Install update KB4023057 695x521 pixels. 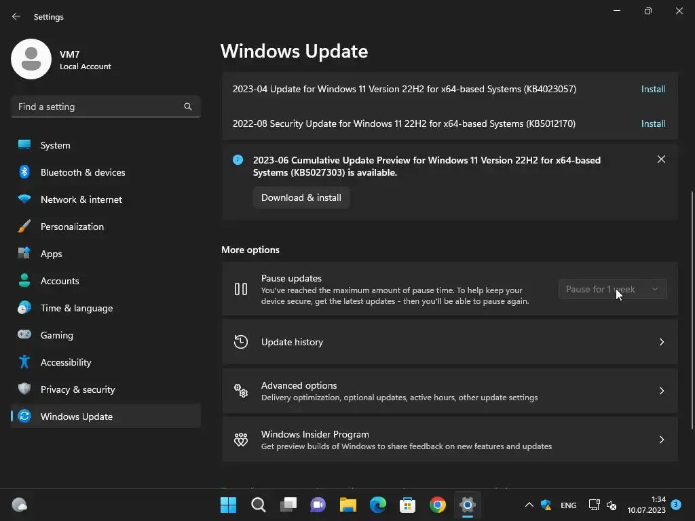point(654,89)
